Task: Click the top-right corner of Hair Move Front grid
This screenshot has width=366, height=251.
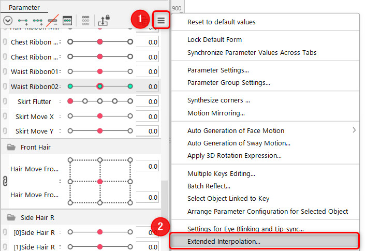Action: 130,160
